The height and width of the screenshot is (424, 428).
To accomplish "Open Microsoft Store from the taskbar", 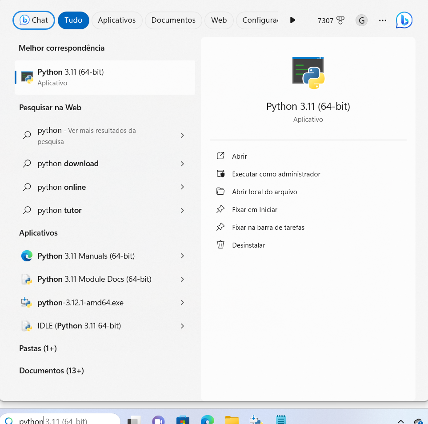I will (x=183, y=420).
